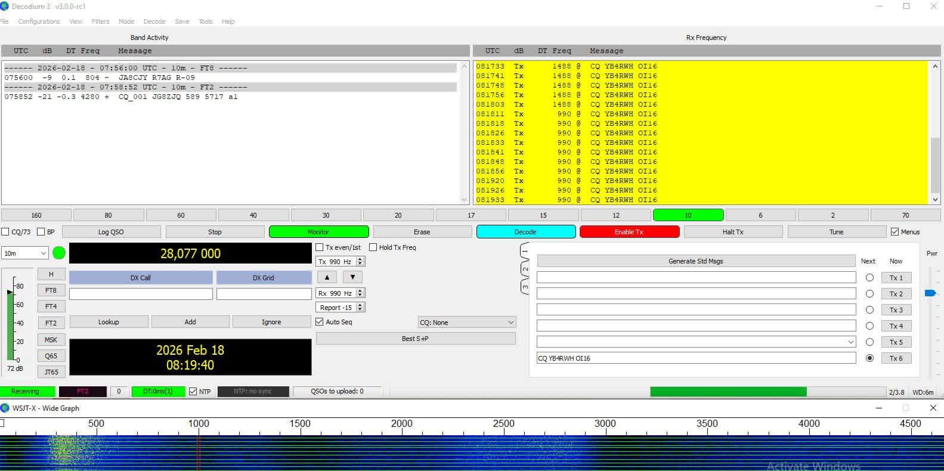
Task: Toggle the Hold Tx Freq checkbox
Action: coord(373,247)
